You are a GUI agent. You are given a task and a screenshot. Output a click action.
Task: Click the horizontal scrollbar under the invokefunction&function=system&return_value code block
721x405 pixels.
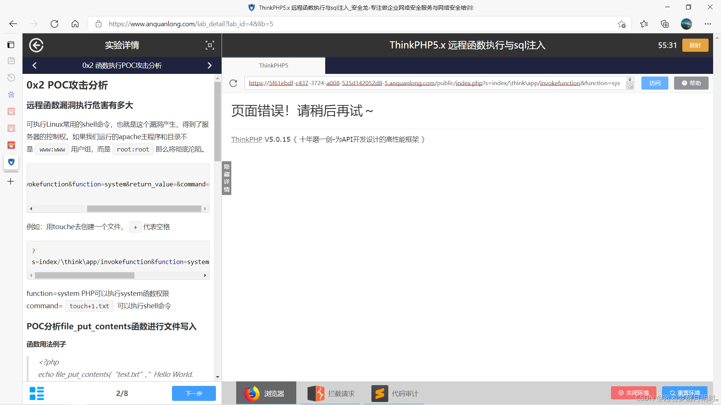[144, 208]
